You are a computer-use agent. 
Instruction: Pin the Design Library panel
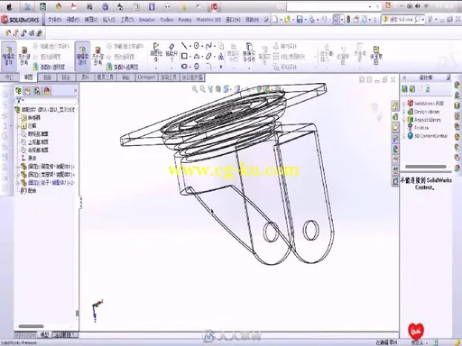(448, 77)
